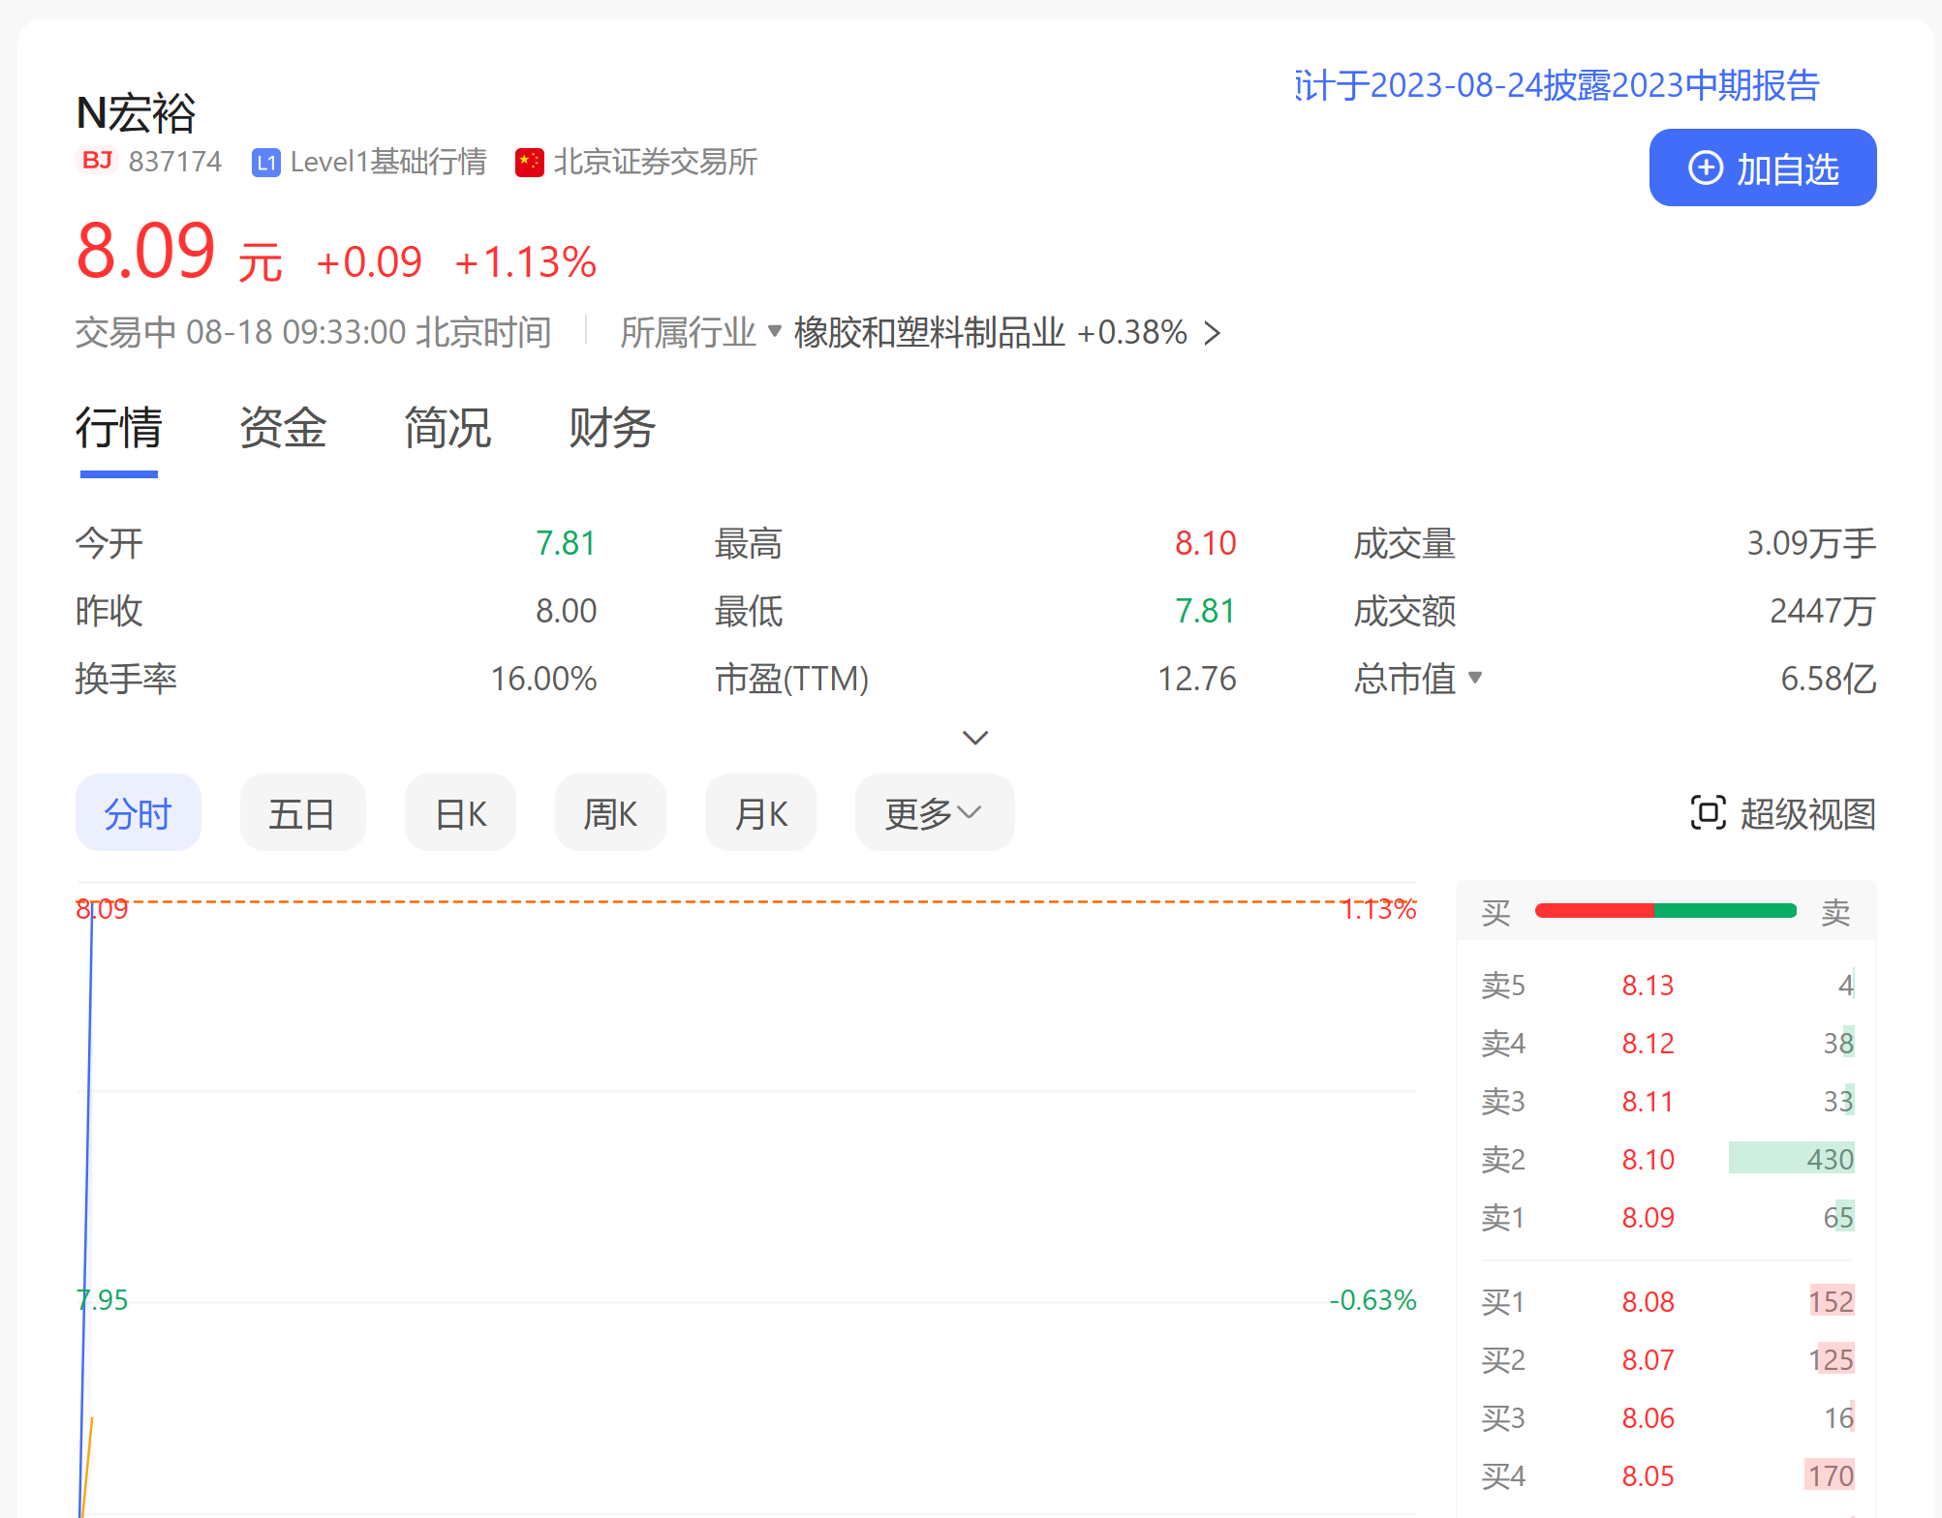Switch to the 财务 tab

pyautogui.click(x=612, y=428)
